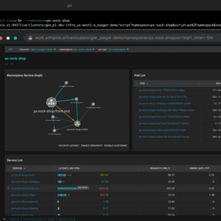Click the payment node in service graph
Viewport: 221px width, 221px height.
coord(93,104)
